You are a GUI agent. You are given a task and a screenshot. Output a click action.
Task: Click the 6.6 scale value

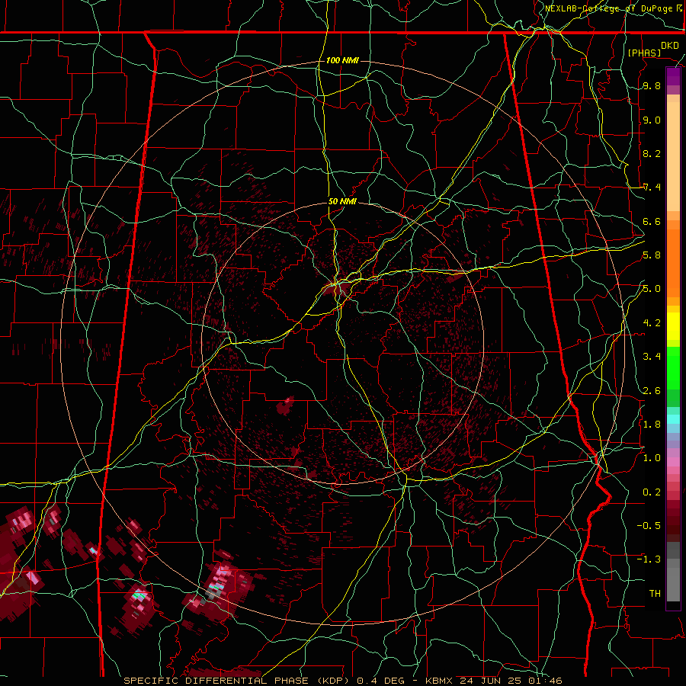click(652, 221)
